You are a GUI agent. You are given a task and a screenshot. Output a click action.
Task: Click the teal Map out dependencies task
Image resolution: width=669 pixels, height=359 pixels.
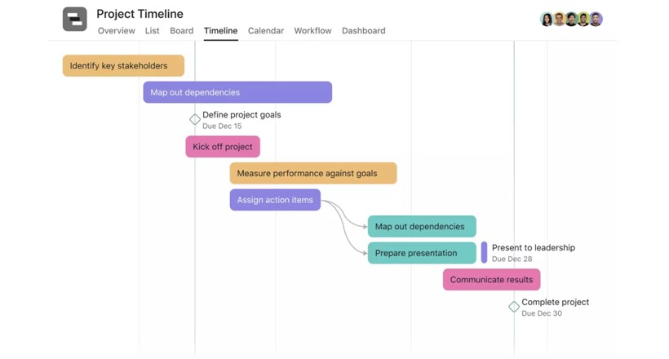click(x=422, y=227)
